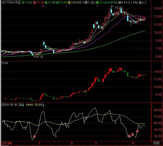Click the 2010年 label on time axis
163x146 pixels.
point(7,143)
